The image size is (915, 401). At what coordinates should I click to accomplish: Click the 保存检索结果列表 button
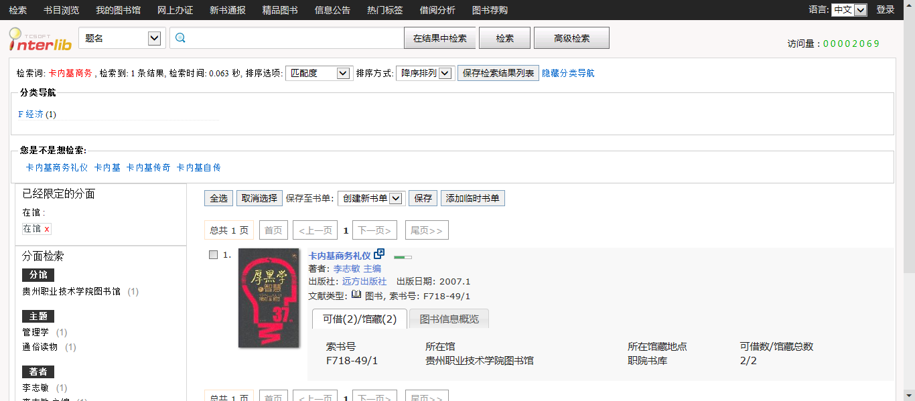click(x=498, y=73)
